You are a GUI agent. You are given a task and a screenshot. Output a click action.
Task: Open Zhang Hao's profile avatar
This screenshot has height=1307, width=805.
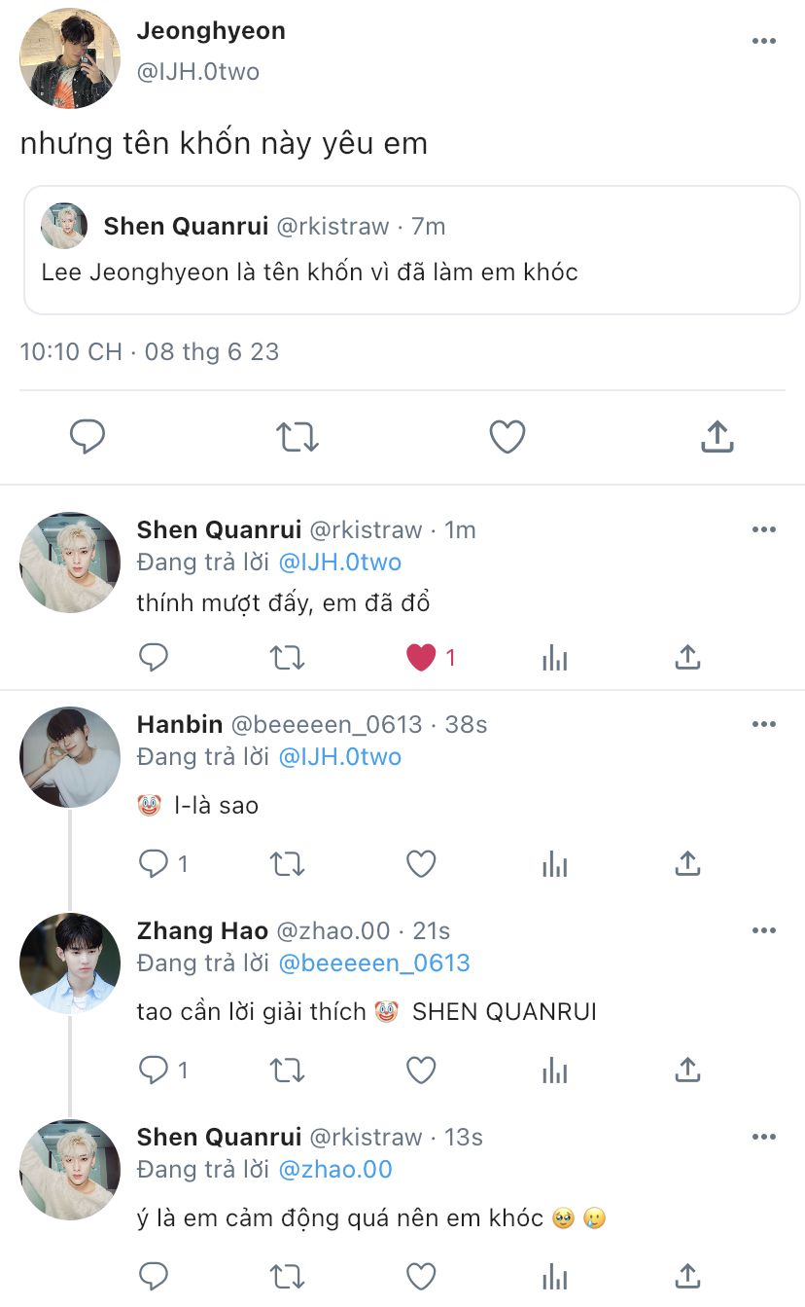point(70,963)
